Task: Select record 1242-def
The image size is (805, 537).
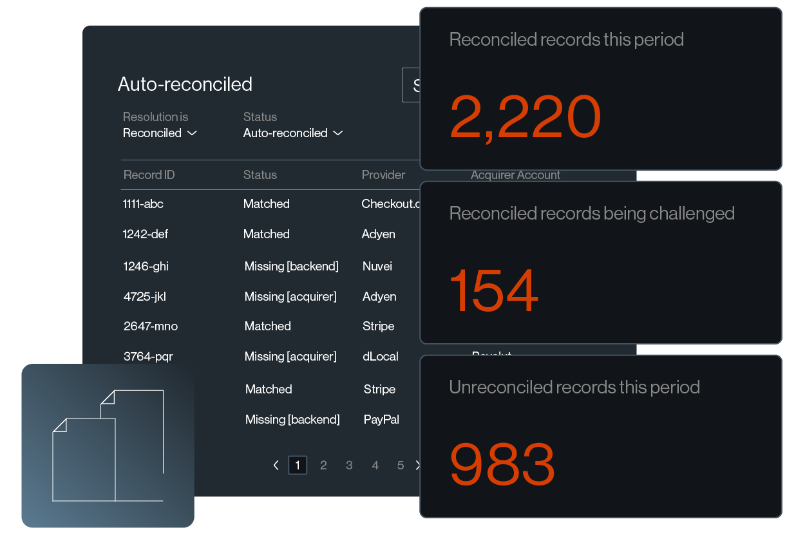Action: point(145,234)
